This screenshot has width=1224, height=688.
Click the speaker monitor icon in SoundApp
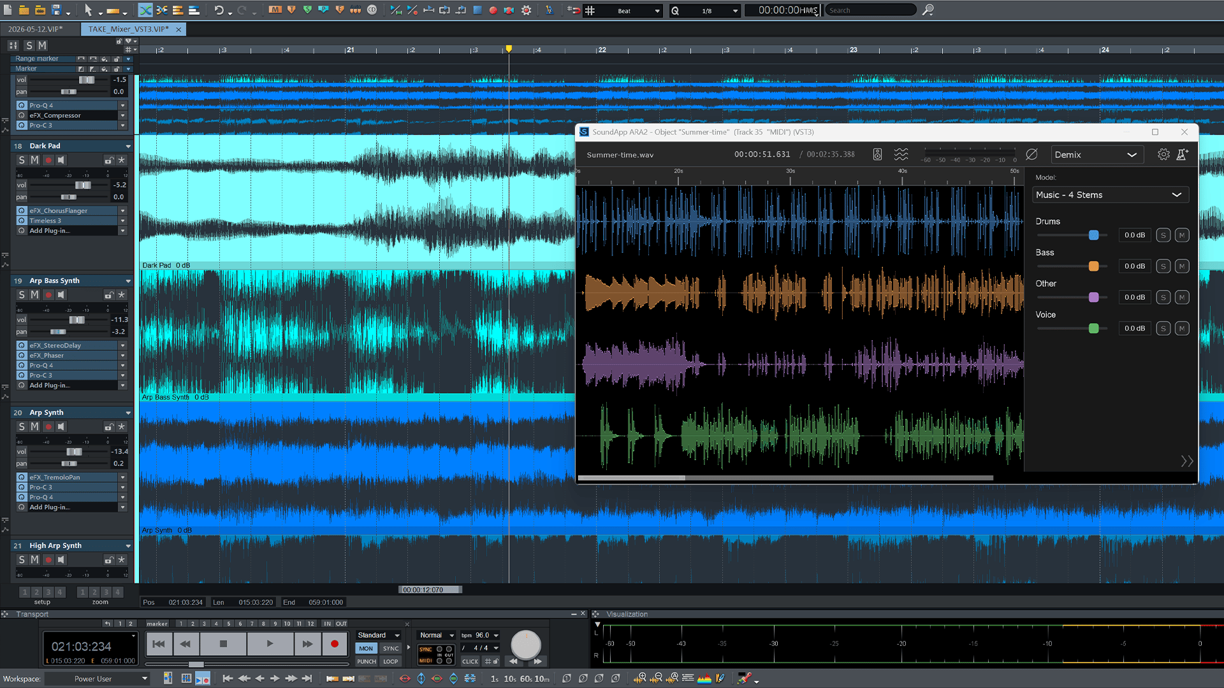click(x=877, y=155)
